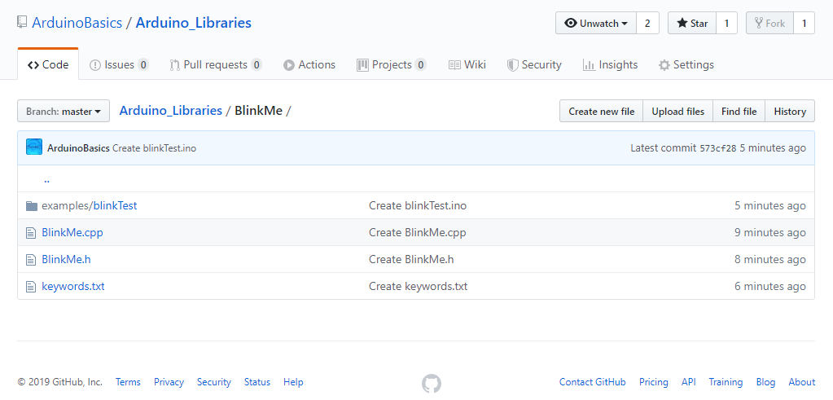Open the BlinkMe.cpp file
This screenshot has width=833, height=400.
pyautogui.click(x=72, y=233)
